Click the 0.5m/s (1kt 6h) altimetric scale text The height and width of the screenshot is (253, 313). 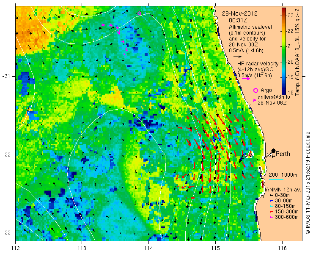(246, 51)
